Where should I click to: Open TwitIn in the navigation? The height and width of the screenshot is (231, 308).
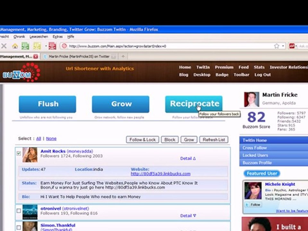click(x=203, y=67)
